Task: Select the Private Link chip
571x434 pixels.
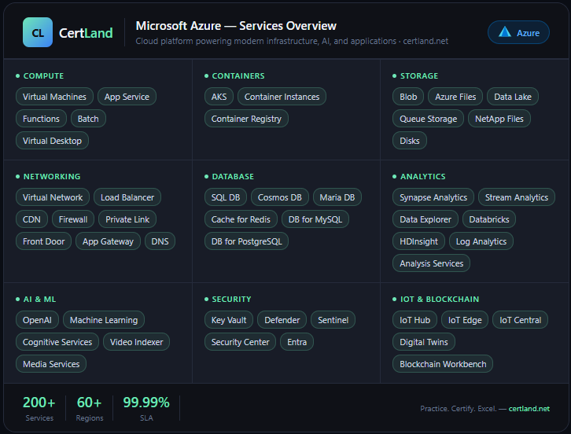Action: (127, 219)
